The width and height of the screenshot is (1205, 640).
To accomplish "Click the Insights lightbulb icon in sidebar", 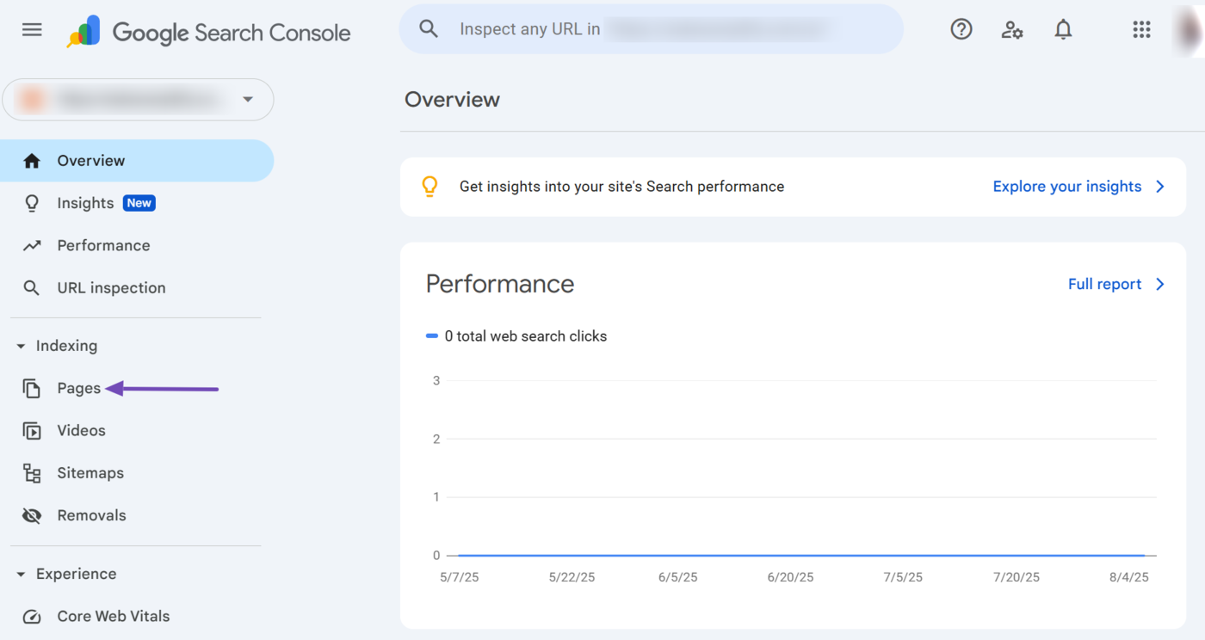I will (32, 203).
